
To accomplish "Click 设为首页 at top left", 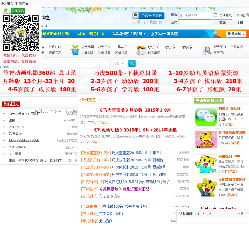I will pyautogui.click(x=7, y=3).
